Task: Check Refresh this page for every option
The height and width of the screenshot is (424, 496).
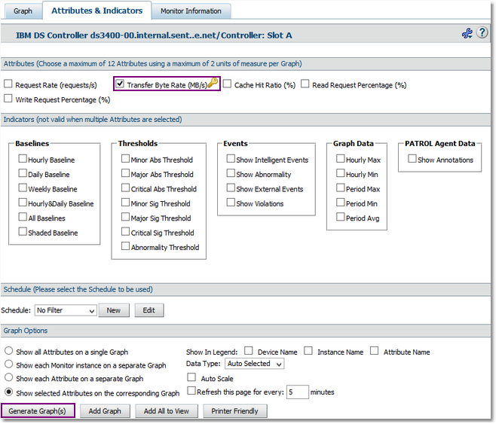Action: coord(191,391)
